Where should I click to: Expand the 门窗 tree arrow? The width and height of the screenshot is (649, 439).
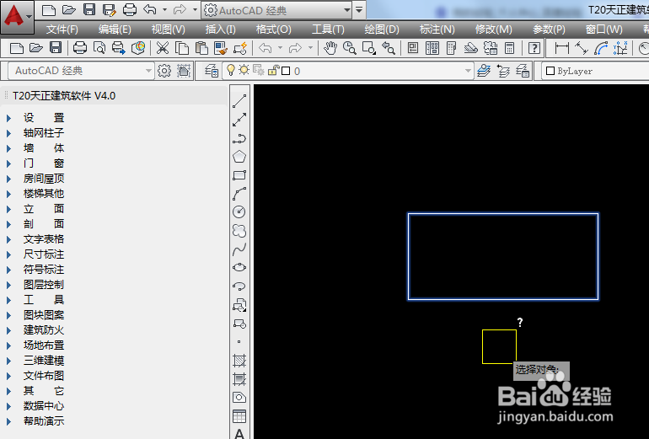[x=8, y=163]
